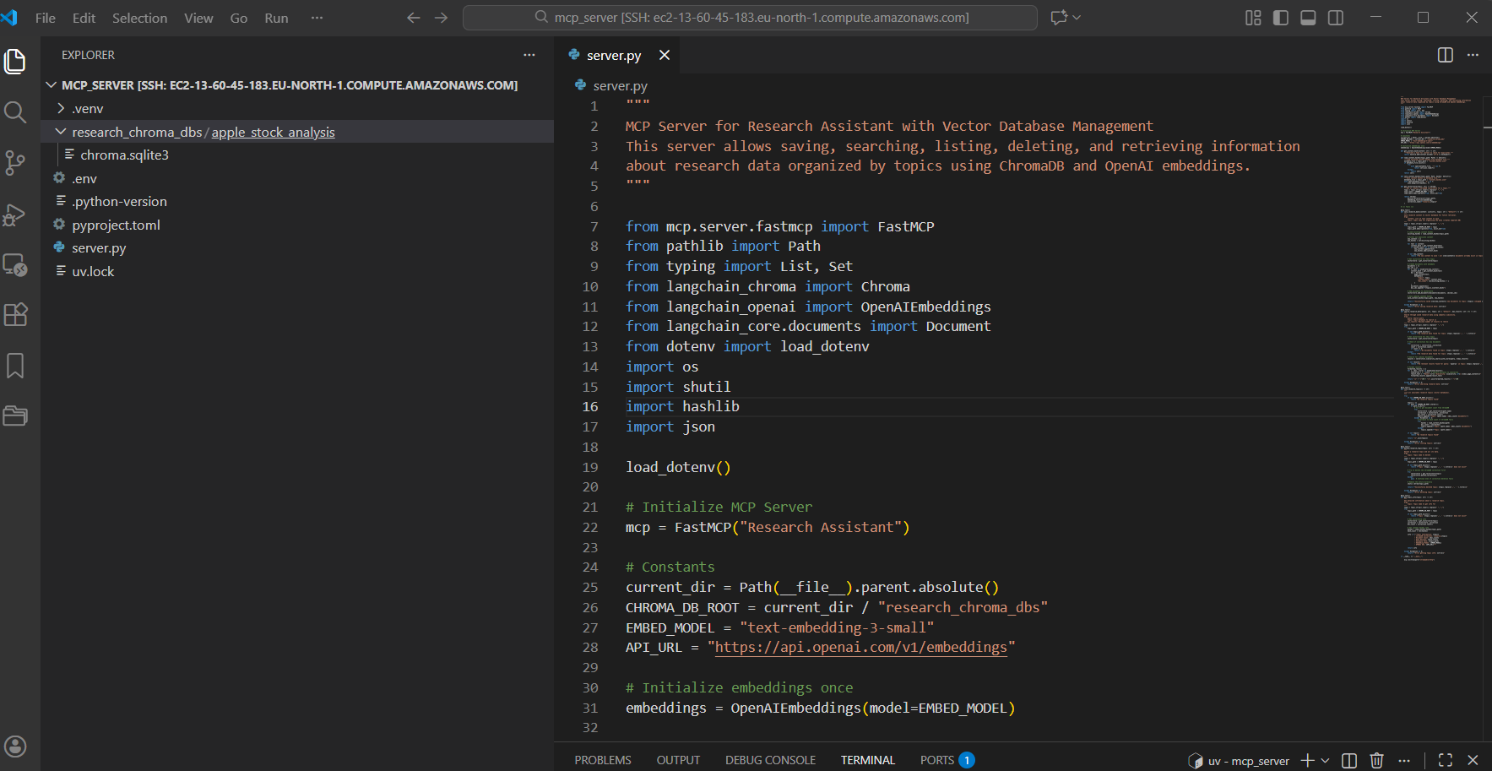Screen dimensions: 1492x771
Task: Open the Copilot chat icon in title bar
Action: [x=1058, y=18]
